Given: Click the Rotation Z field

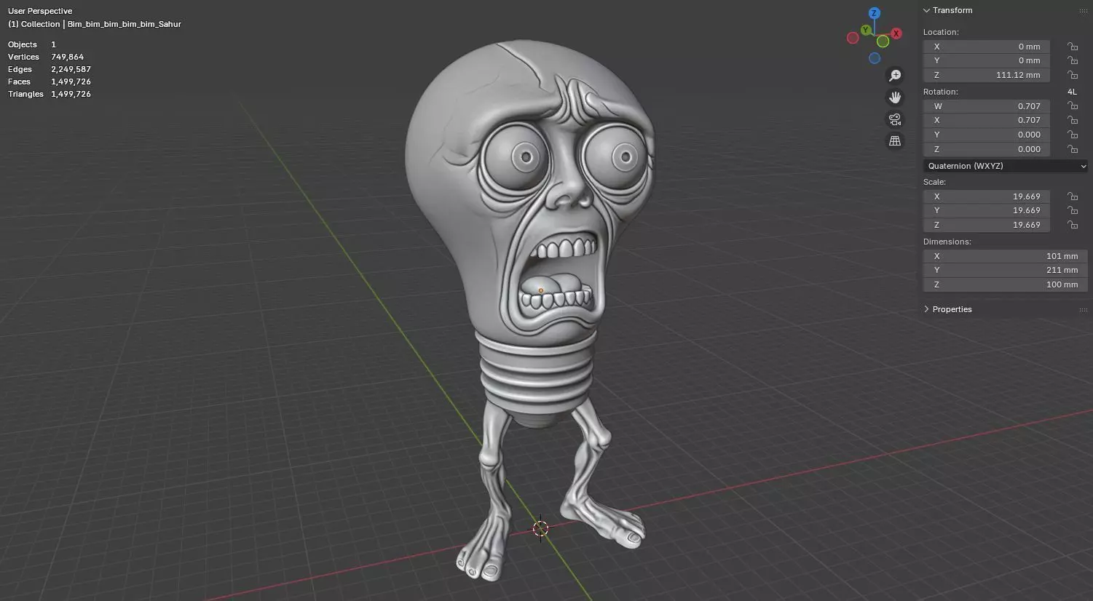Looking at the screenshot, I should (987, 149).
